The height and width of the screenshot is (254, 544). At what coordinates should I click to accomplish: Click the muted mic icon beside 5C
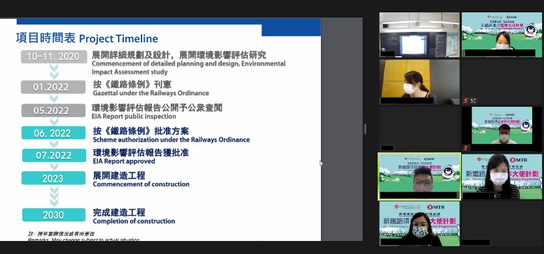tap(466, 101)
